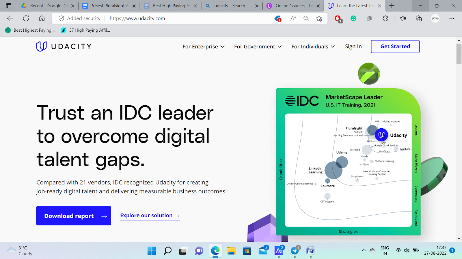Open the Collections panel
The width and height of the screenshot is (462, 259).
click(x=419, y=18)
